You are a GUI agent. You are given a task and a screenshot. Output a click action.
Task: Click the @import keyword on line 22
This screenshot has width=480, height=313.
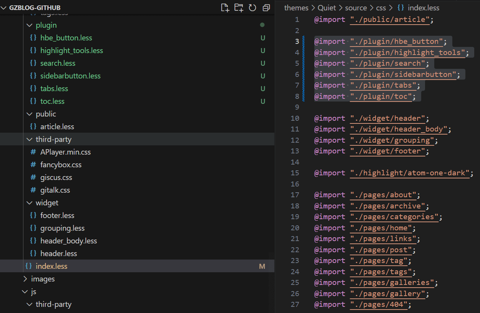(x=330, y=250)
